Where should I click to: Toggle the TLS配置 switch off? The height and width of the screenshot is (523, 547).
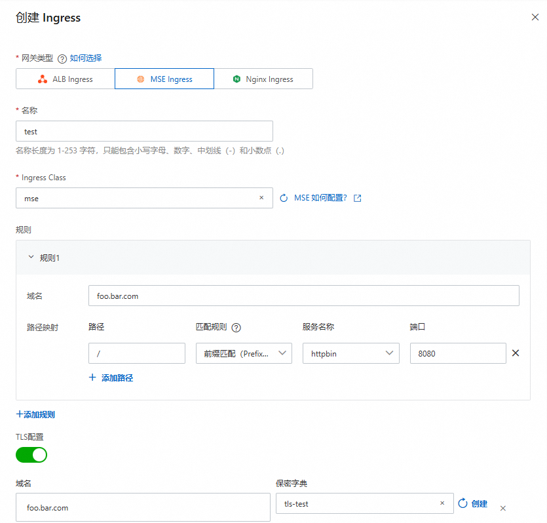pyautogui.click(x=31, y=455)
